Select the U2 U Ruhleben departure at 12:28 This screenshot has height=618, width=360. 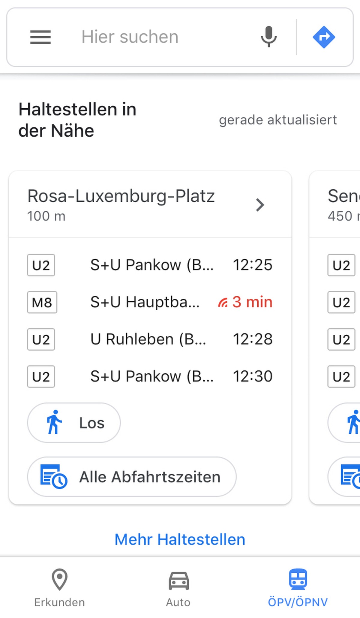[x=150, y=339]
